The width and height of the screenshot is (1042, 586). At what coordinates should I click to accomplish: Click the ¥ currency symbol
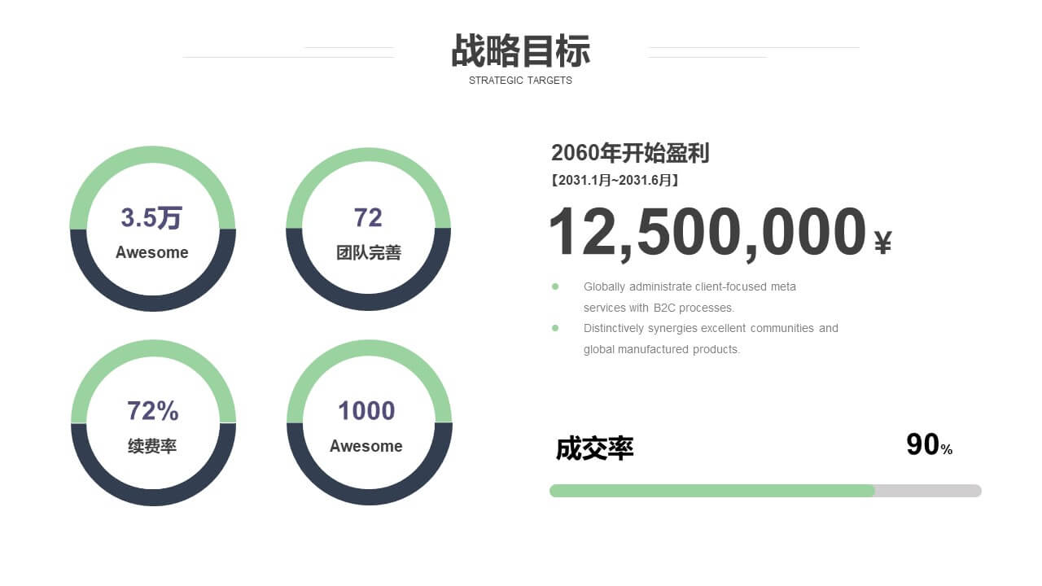(883, 243)
